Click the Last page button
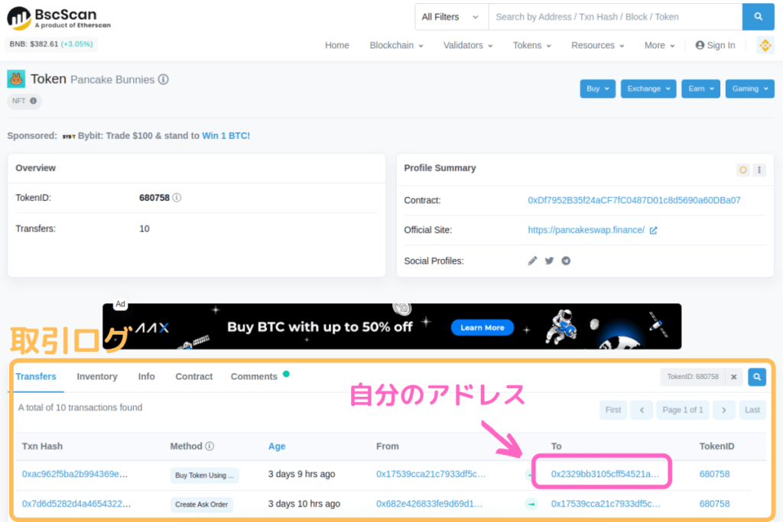This screenshot has height=522, width=783. point(752,410)
